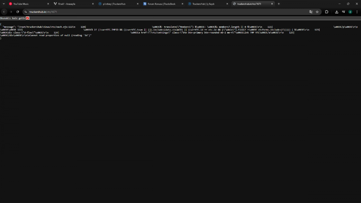Expand the tab search dropdown arrow
361x203 pixels.
point(4,4)
